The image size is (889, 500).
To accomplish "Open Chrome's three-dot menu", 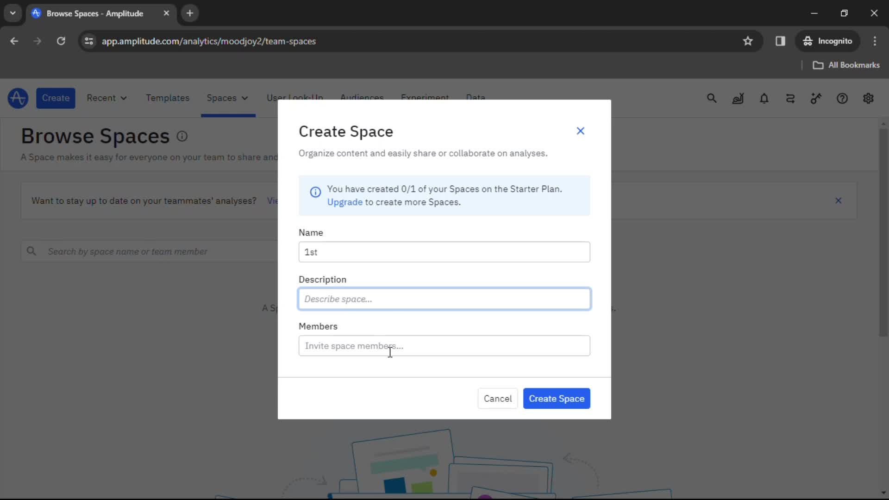I will coord(875,41).
